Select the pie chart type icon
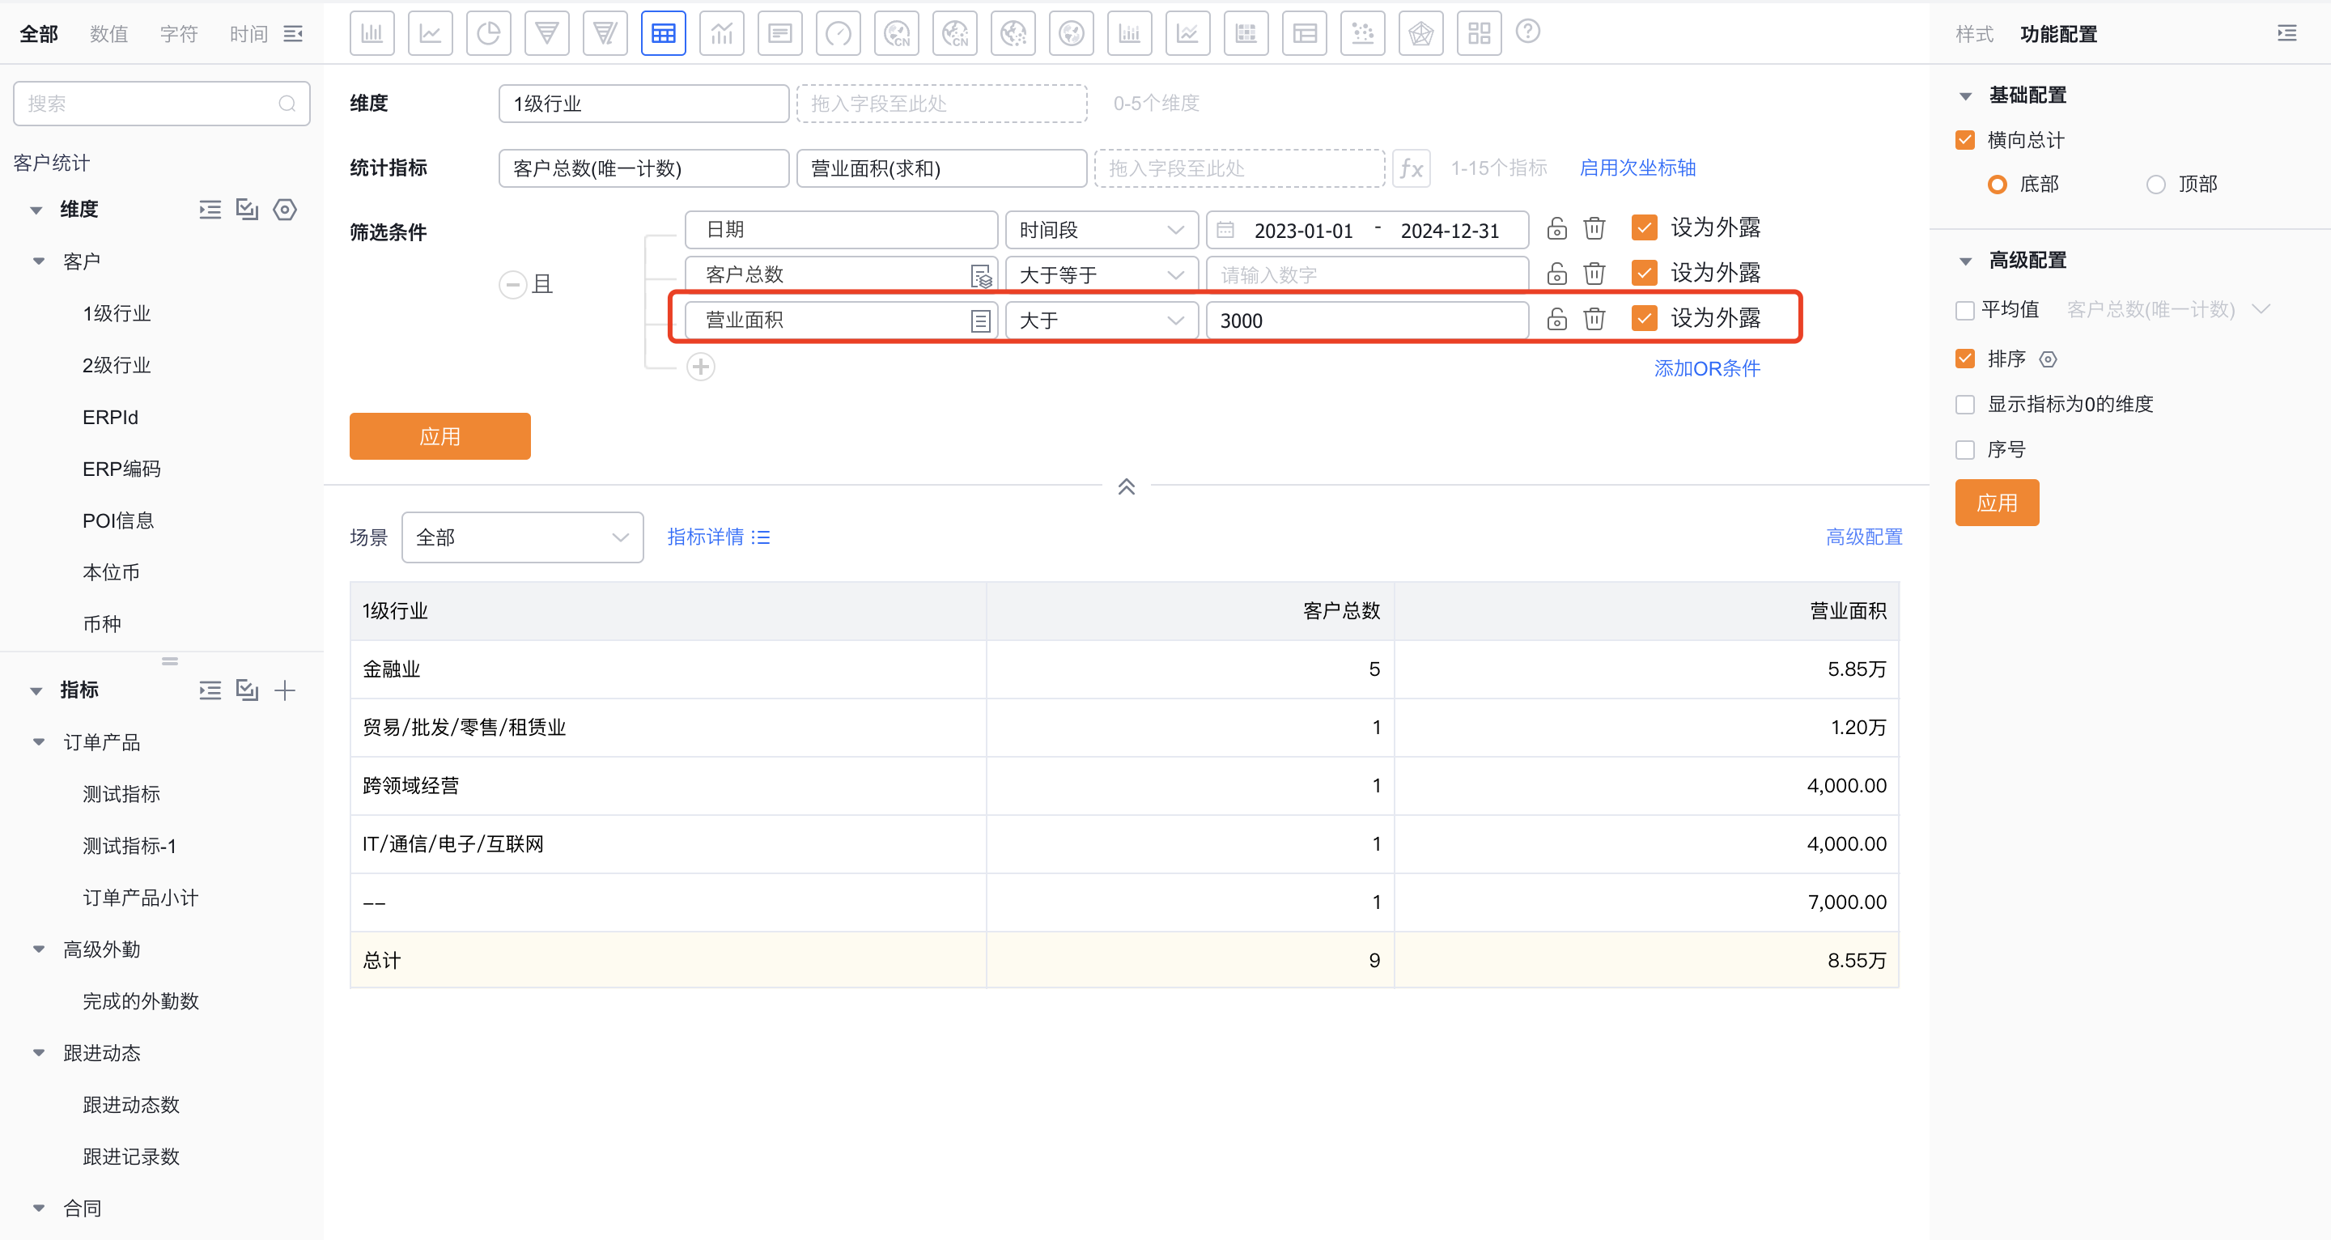This screenshot has height=1240, width=2331. pyautogui.click(x=489, y=32)
